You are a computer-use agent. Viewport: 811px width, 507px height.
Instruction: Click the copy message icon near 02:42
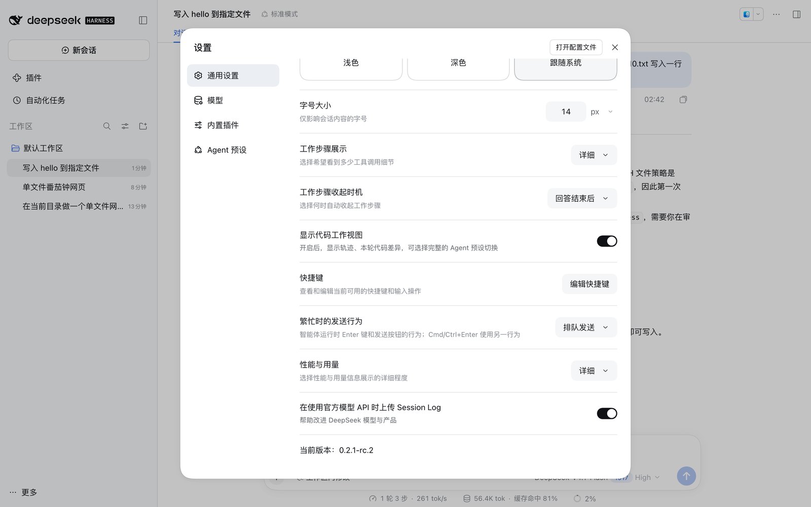683,99
